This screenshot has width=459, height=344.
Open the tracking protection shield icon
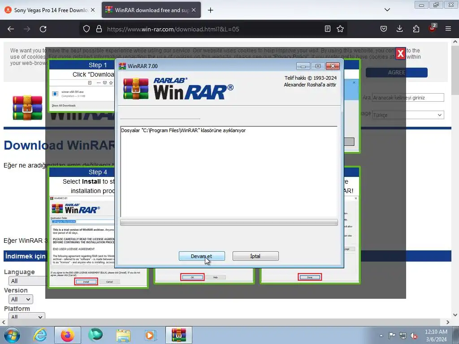(87, 29)
